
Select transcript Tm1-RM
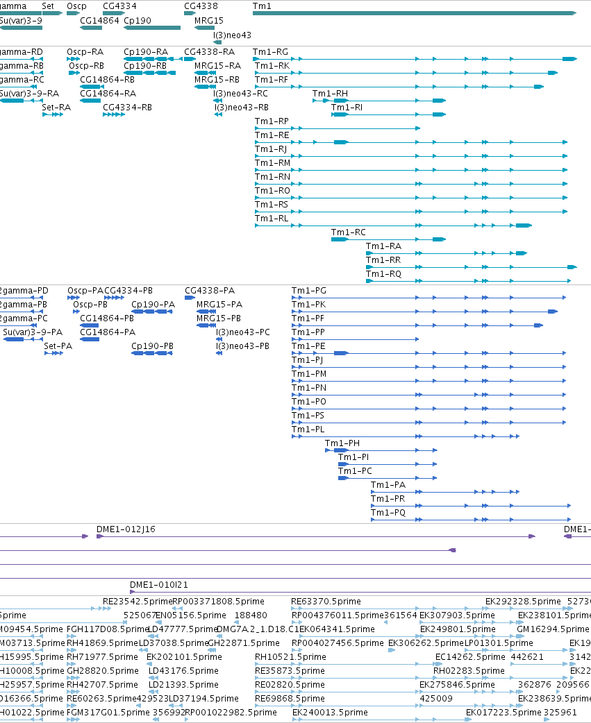coord(410,170)
